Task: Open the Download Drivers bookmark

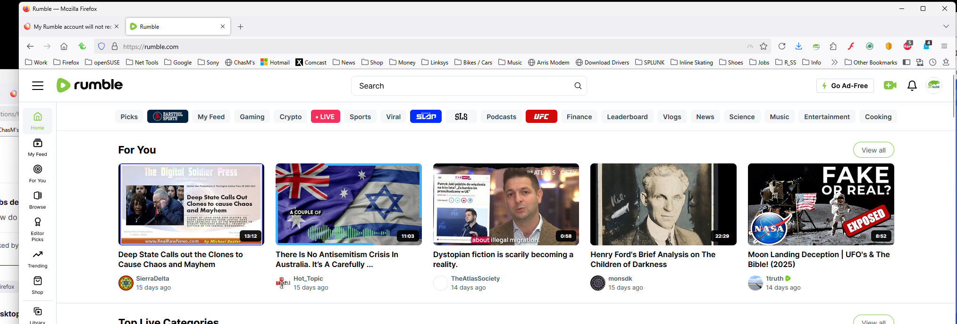Action: [603, 62]
